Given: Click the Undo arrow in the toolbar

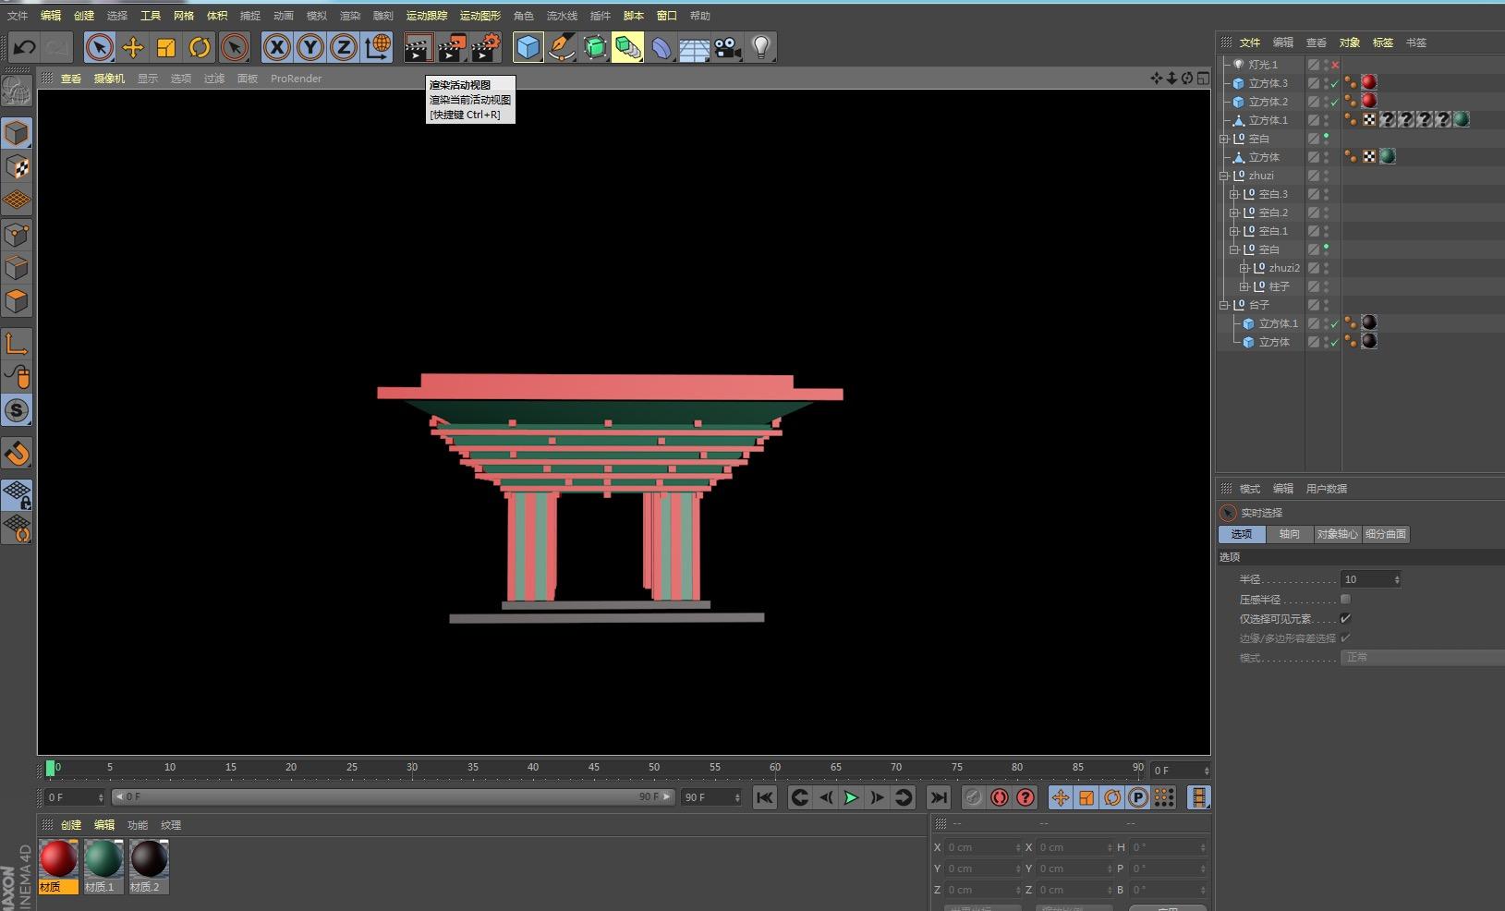Looking at the screenshot, I should pos(25,47).
